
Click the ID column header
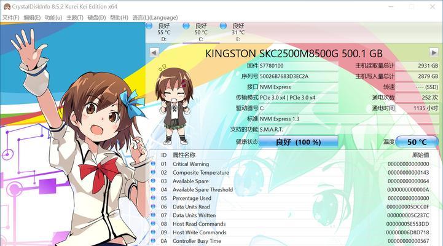click(x=164, y=155)
